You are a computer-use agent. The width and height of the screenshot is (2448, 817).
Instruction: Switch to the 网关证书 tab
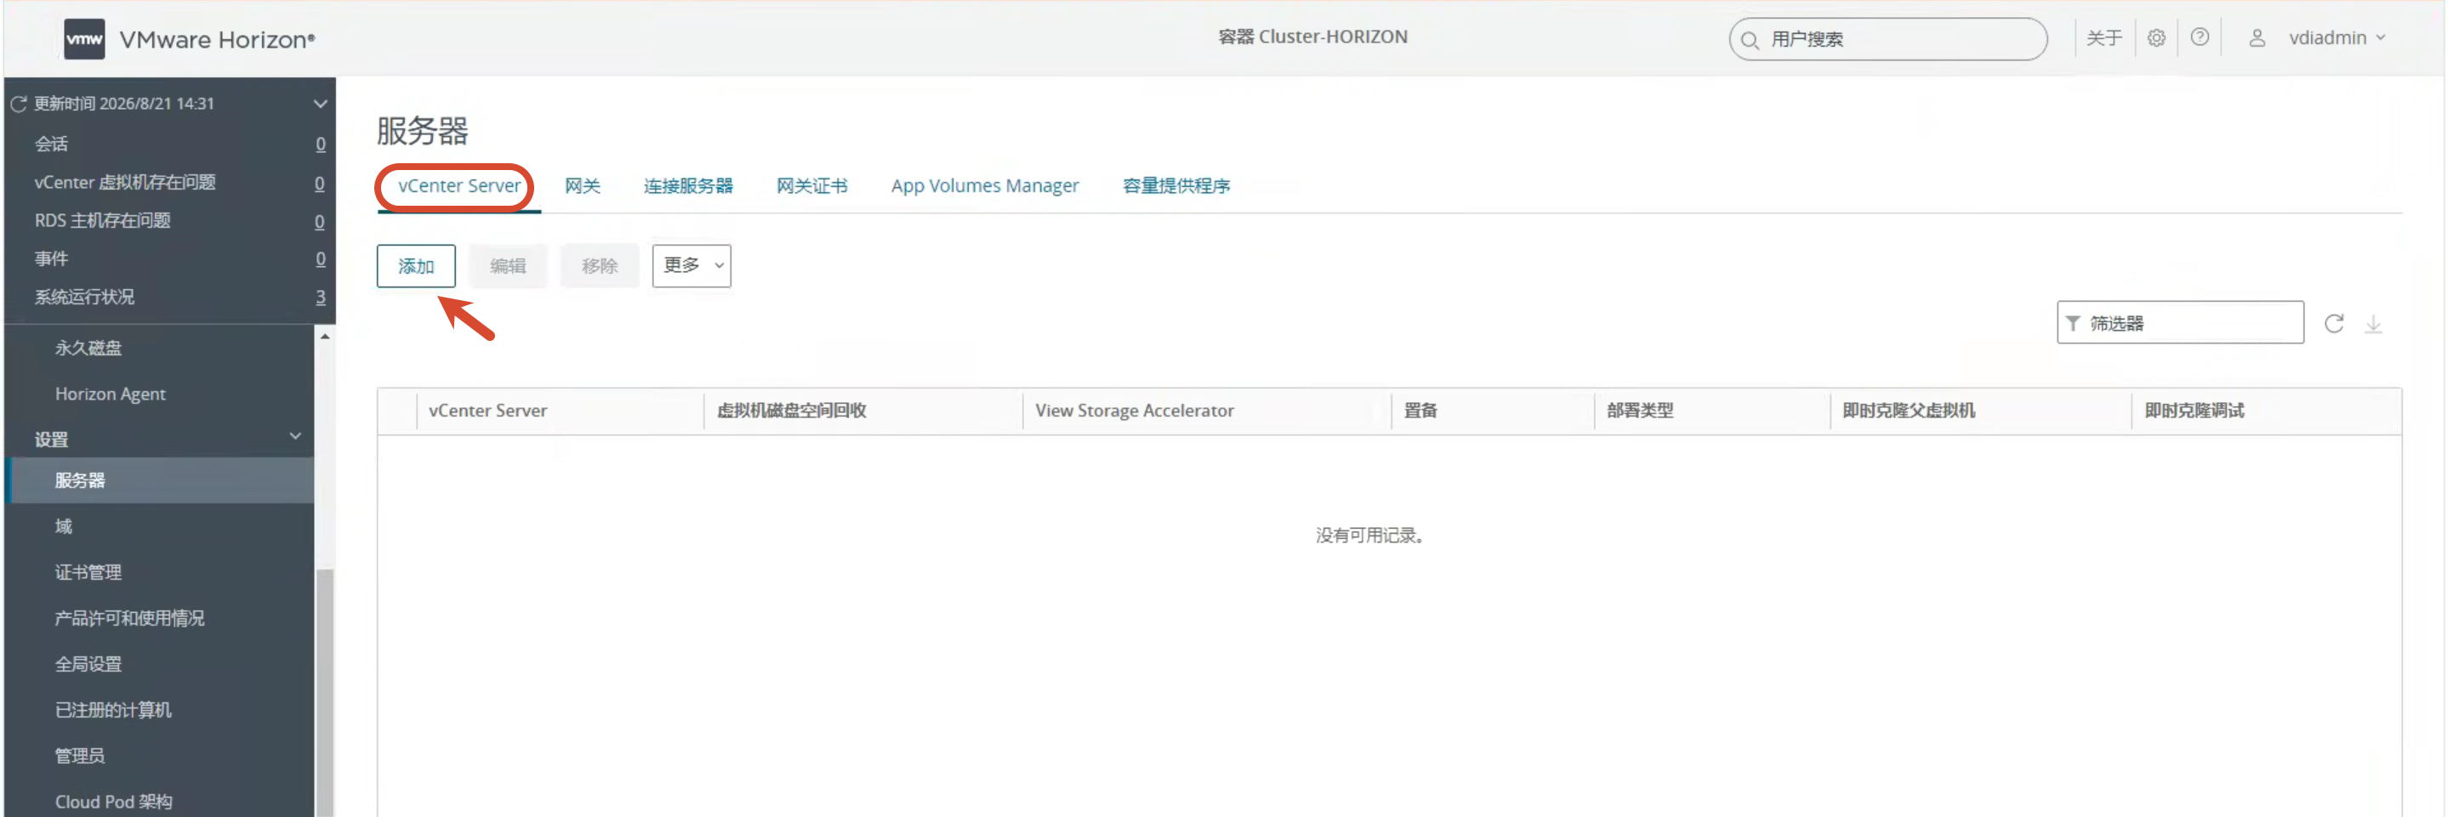coord(811,186)
